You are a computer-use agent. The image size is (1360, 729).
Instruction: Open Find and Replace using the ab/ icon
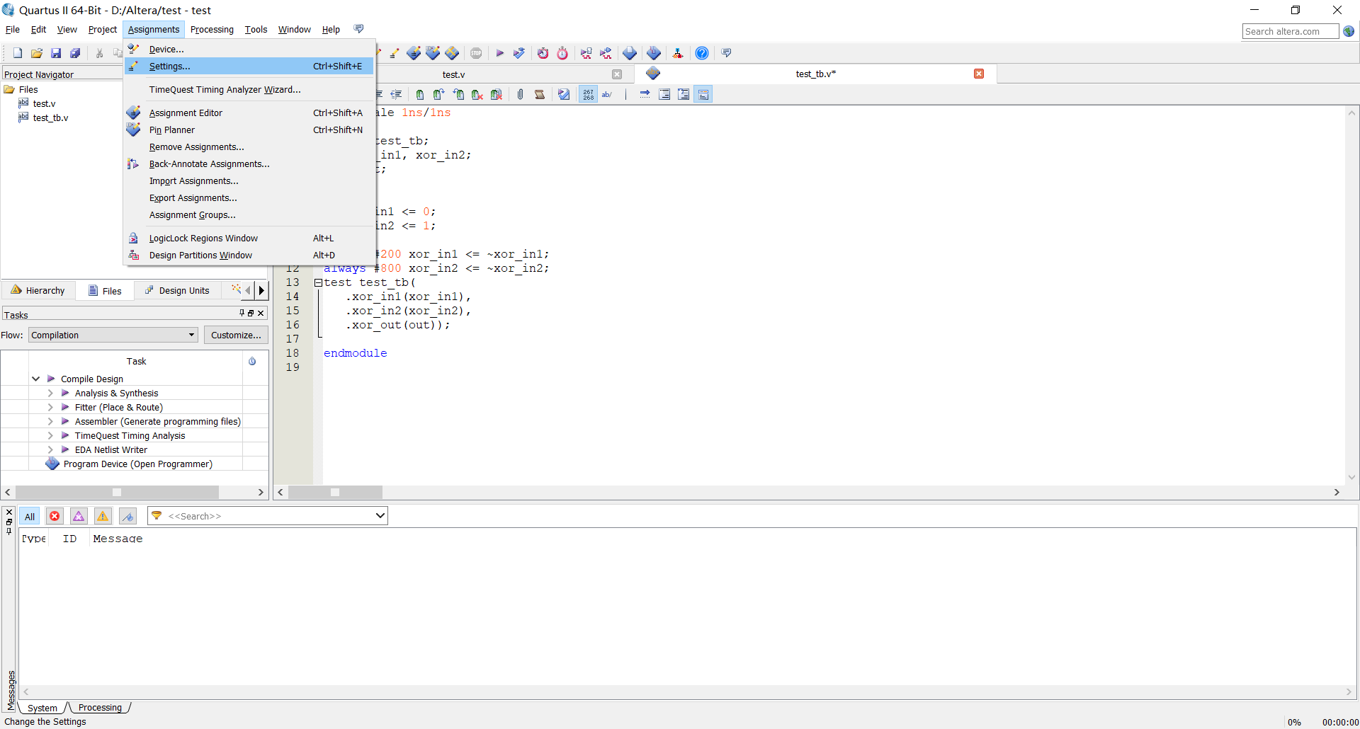607,93
